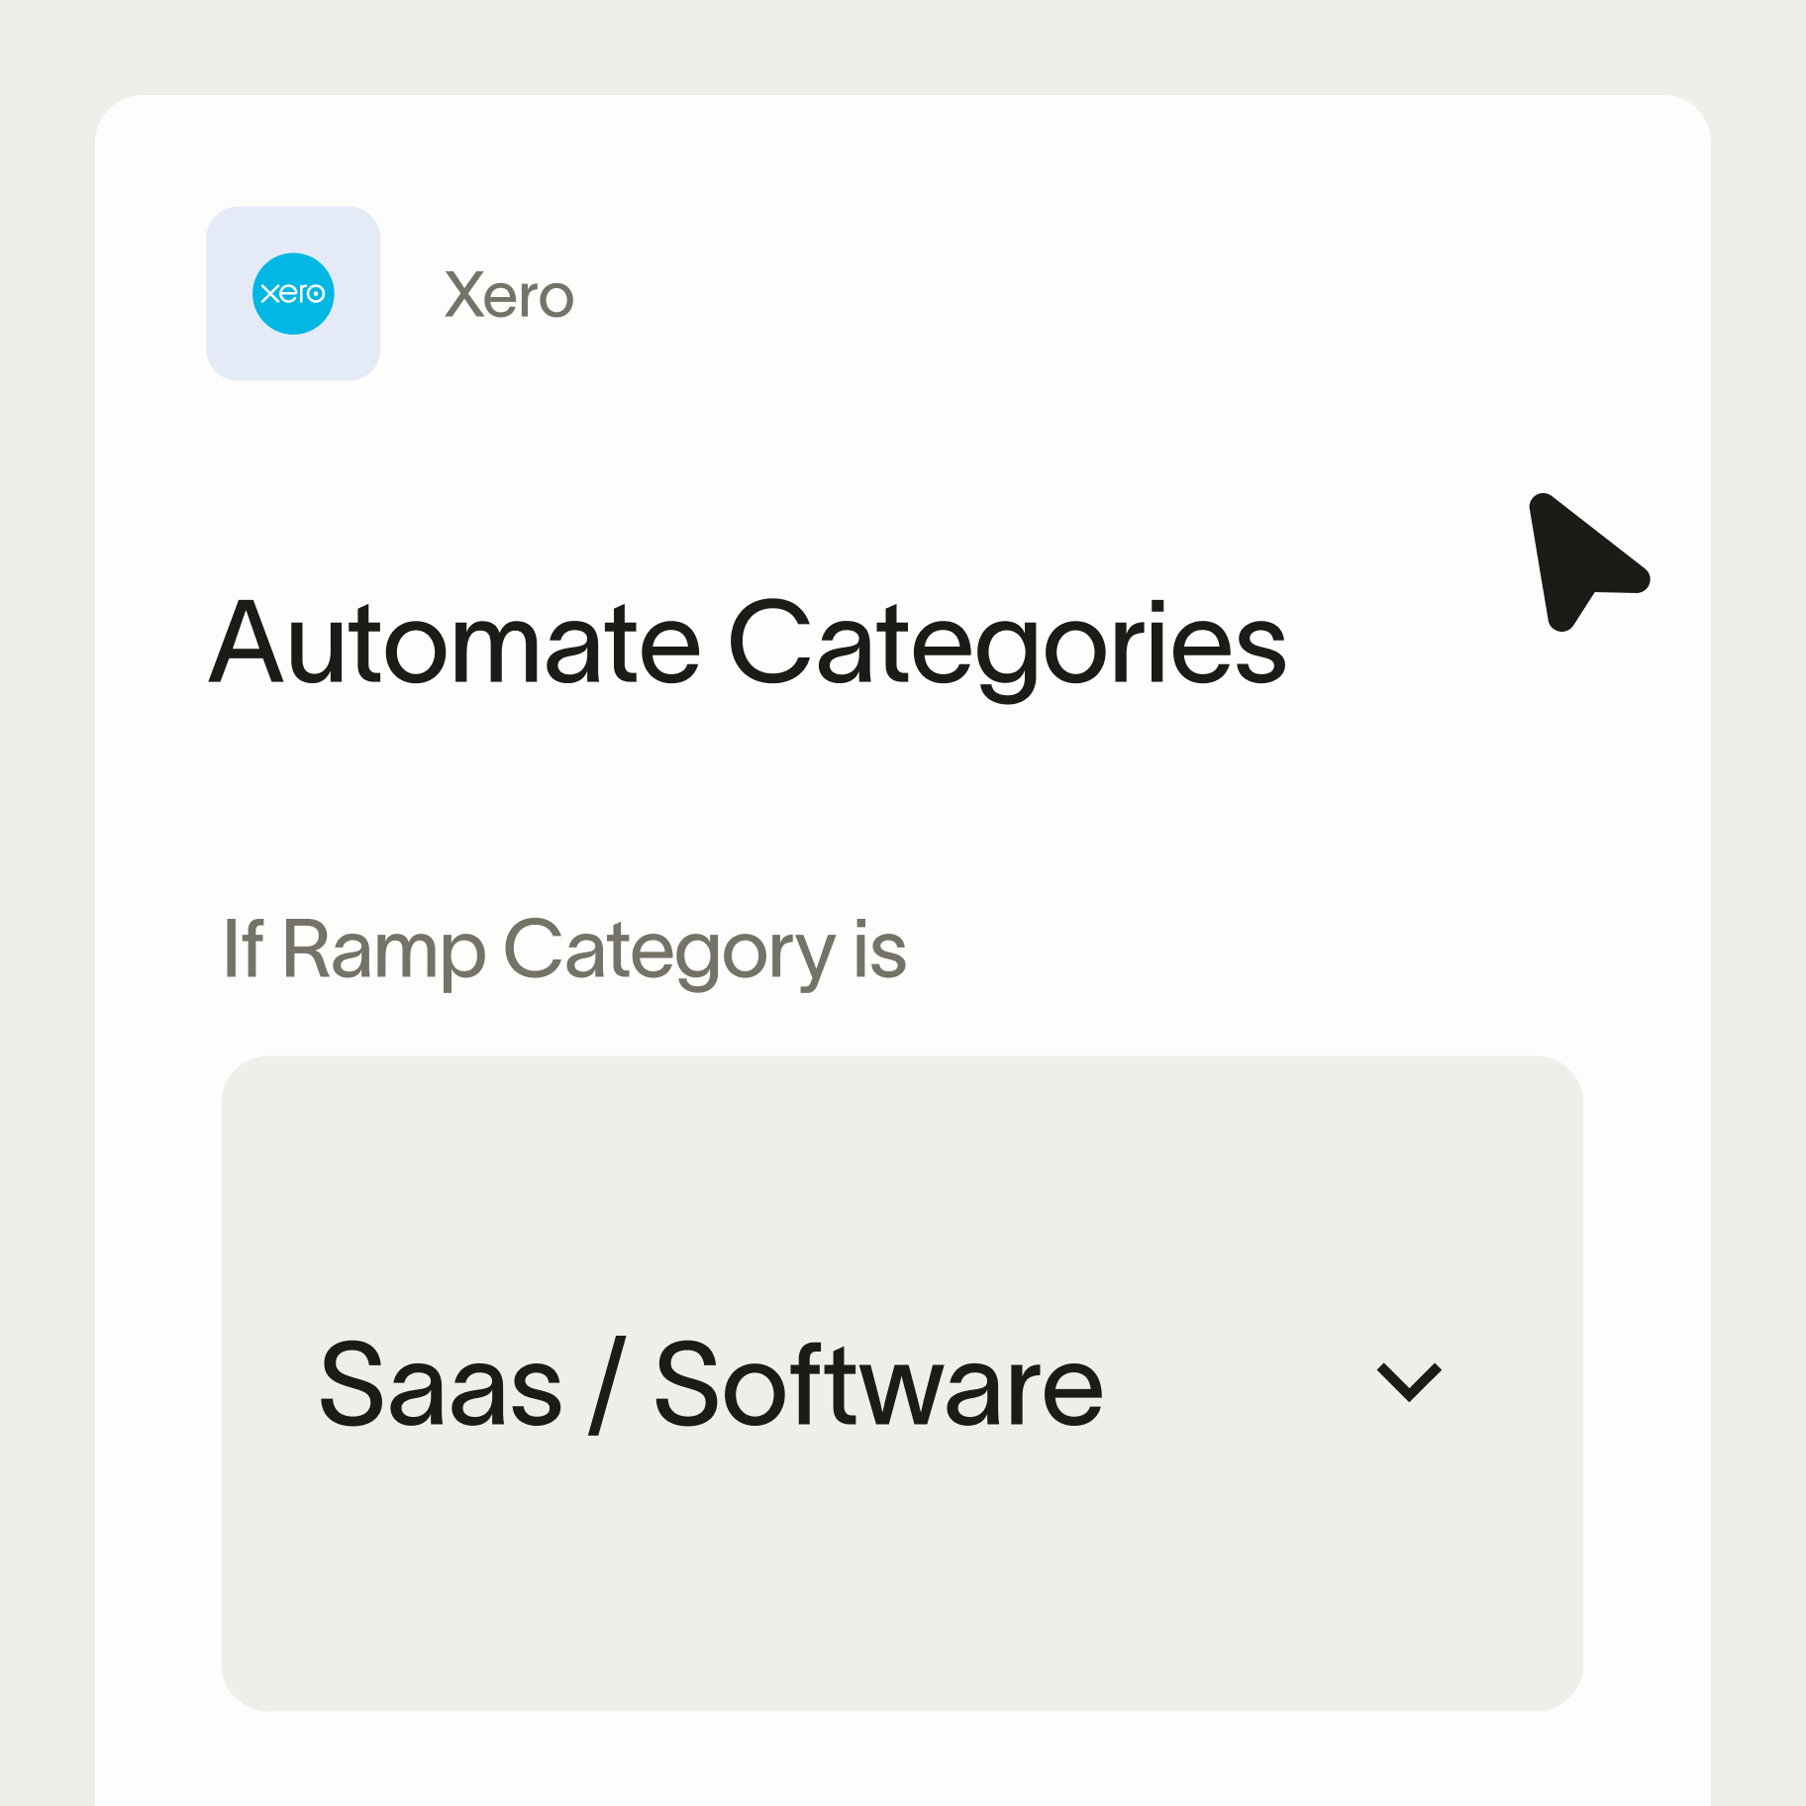
Task: Click the Xero text beside the logo
Action: pyautogui.click(x=509, y=295)
